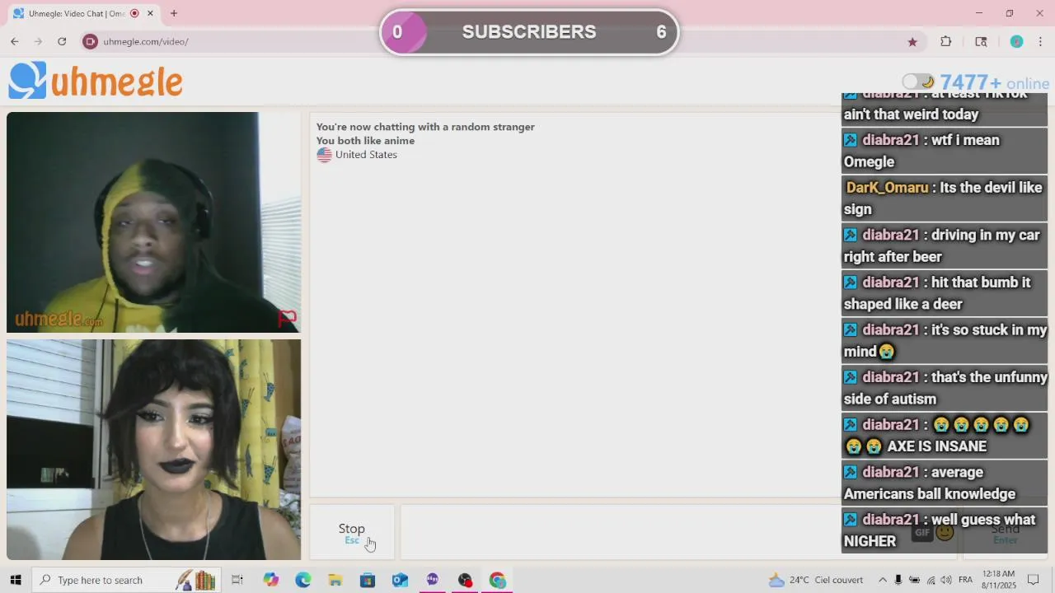Image resolution: width=1055 pixels, height=593 pixels.
Task: Open File Explorer from the taskbar
Action: point(335,580)
